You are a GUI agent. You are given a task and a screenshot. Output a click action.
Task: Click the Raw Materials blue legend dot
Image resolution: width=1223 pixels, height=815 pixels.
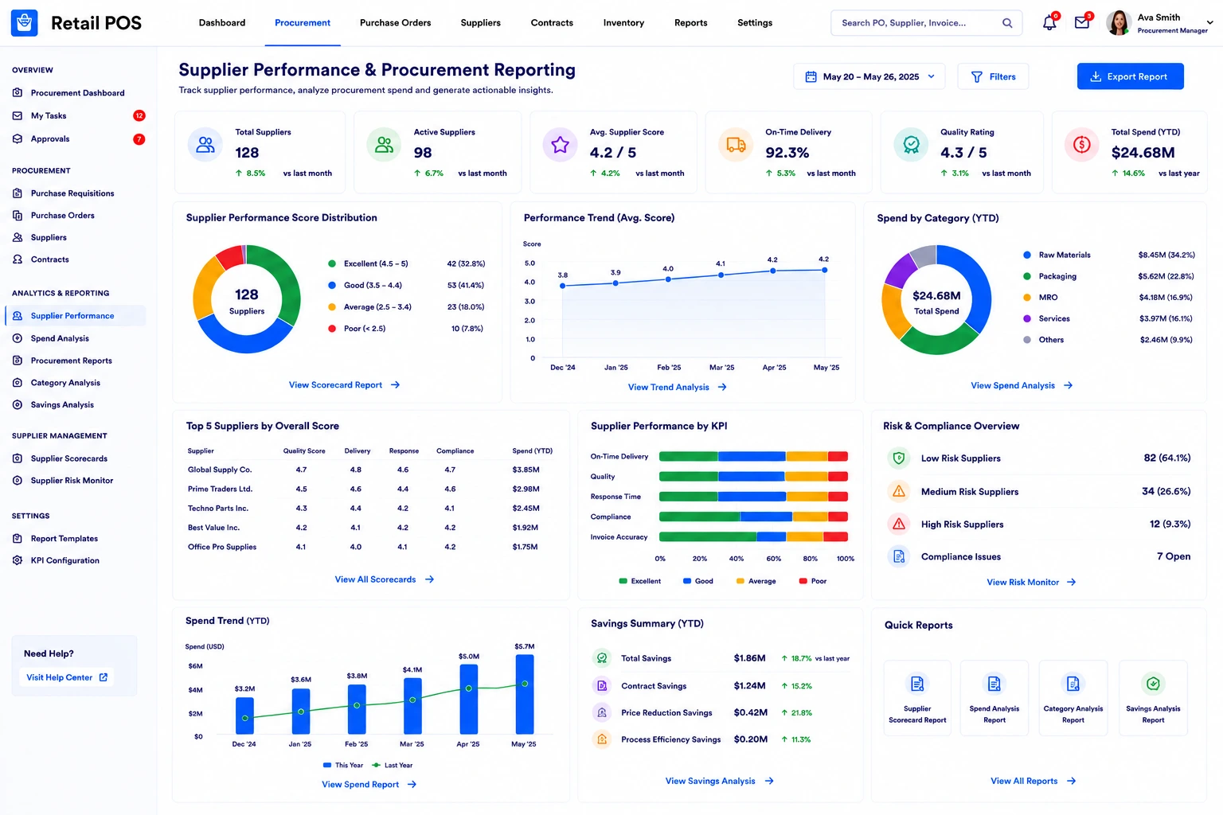pyautogui.click(x=1027, y=255)
